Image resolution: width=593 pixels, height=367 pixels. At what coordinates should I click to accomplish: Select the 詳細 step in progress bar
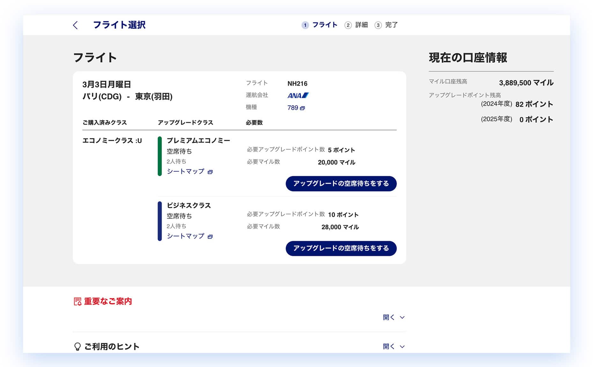coord(361,25)
